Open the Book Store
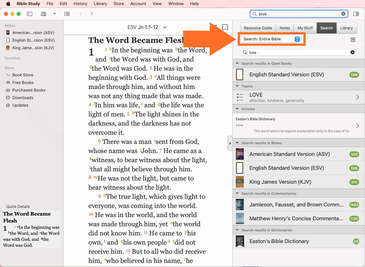The width and height of the screenshot is (365, 267). tap(23, 75)
